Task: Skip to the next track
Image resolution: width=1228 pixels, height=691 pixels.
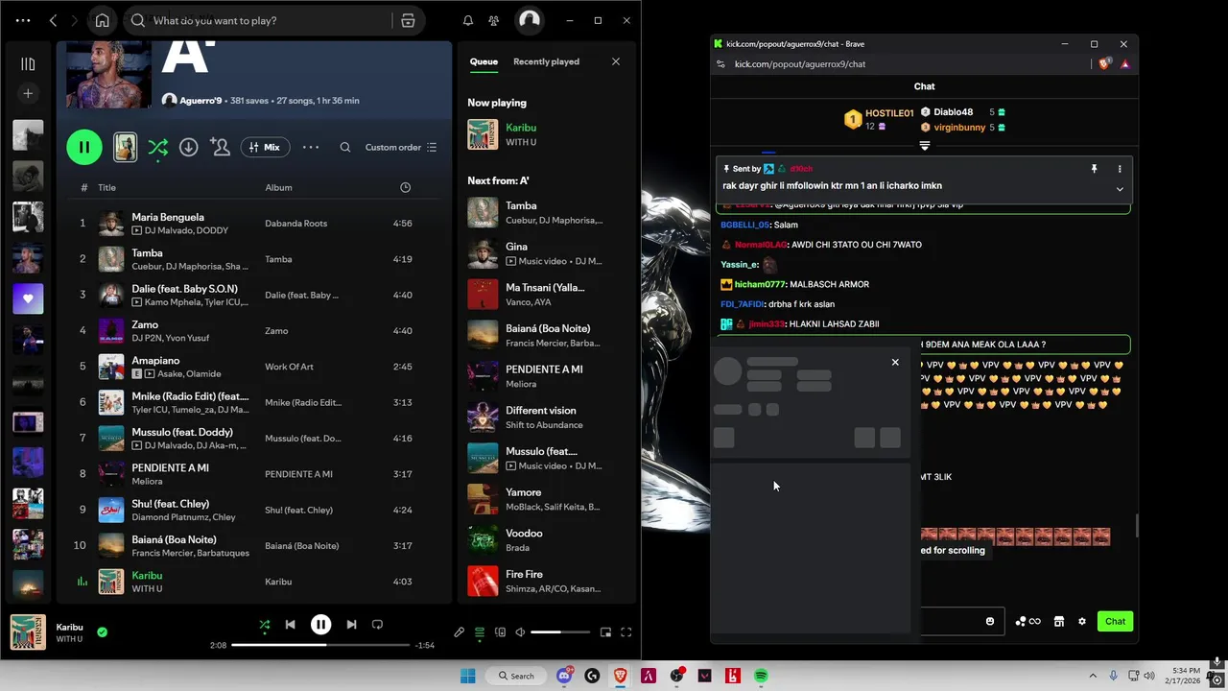Action: [351, 625]
